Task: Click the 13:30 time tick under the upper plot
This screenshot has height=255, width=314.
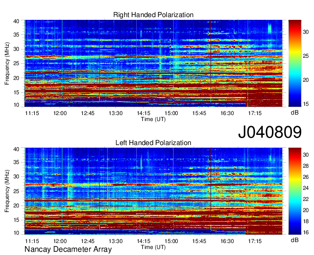Action: coord(115,113)
